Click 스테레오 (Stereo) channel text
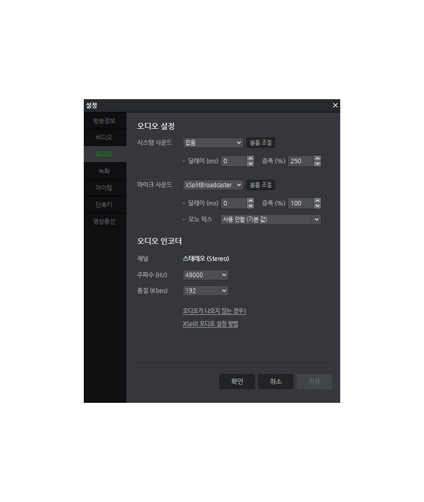This screenshot has height=502, width=424. tap(206, 259)
